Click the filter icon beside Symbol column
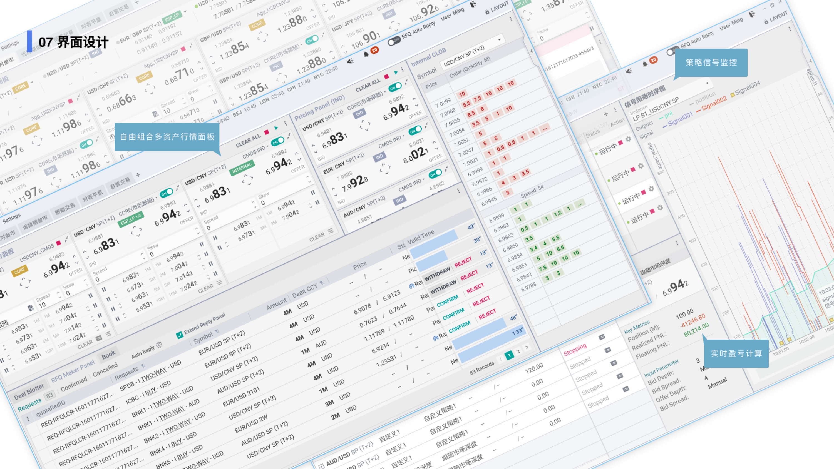834x469 pixels. click(217, 331)
